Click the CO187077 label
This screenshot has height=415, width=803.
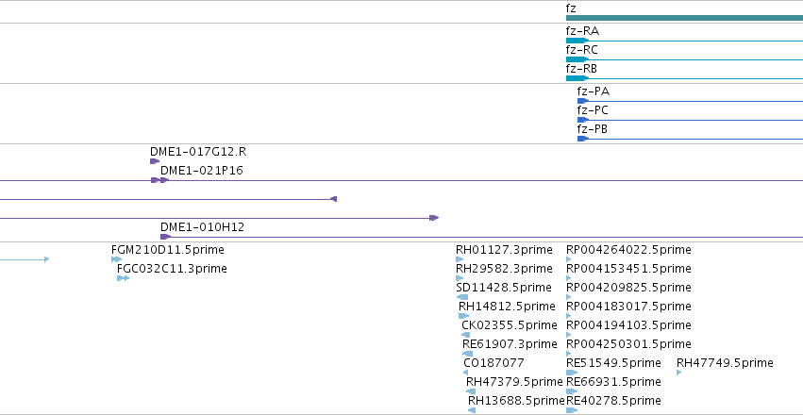click(x=494, y=363)
